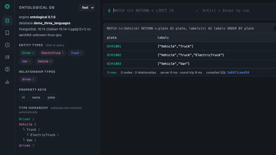Open the help question mark icon
This screenshot has height=155, width=276.
tap(7, 69)
